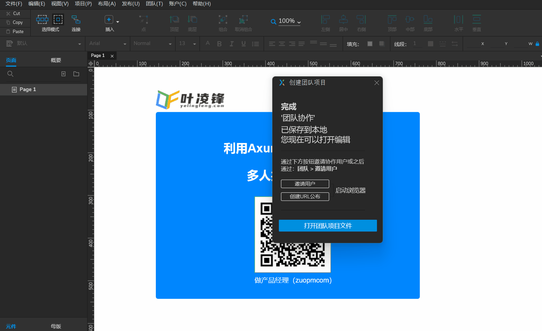Set vertical text alignment to top

313,43
